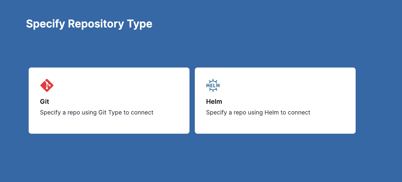Click the Git branch symbol inside the red square
402x182 pixels.
tap(47, 85)
